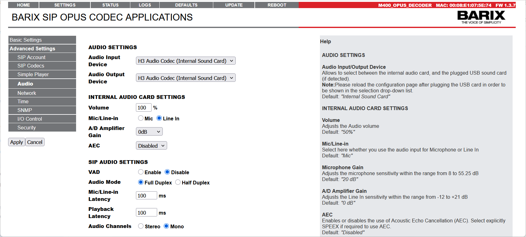The image size is (526, 237).
Task: Click the REBOOT menu item
Action: (277, 5)
